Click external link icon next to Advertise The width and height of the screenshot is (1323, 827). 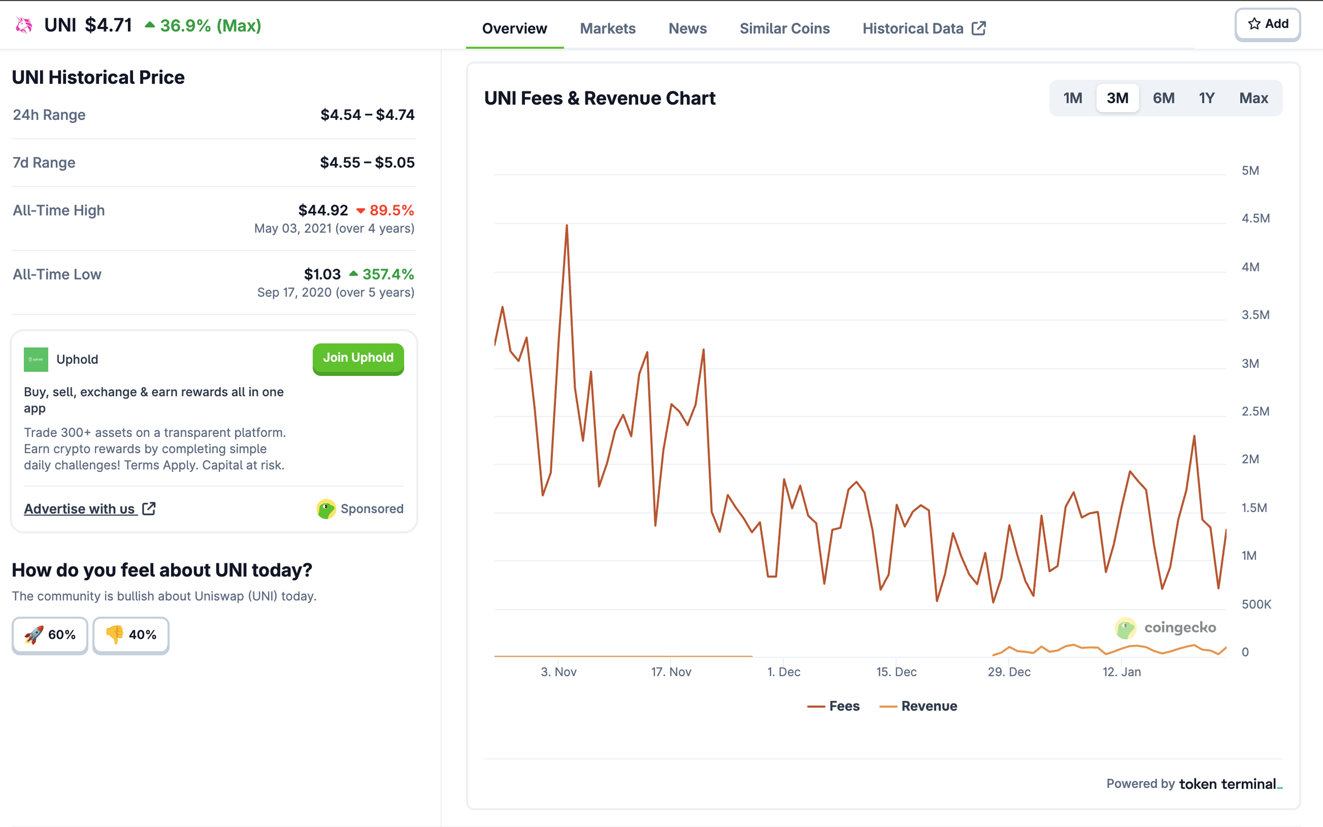pyautogui.click(x=149, y=508)
